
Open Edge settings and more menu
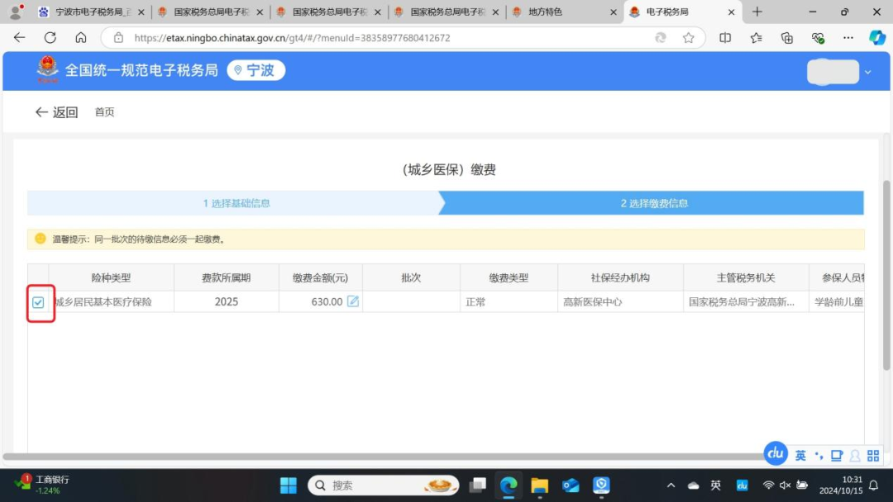(x=848, y=38)
